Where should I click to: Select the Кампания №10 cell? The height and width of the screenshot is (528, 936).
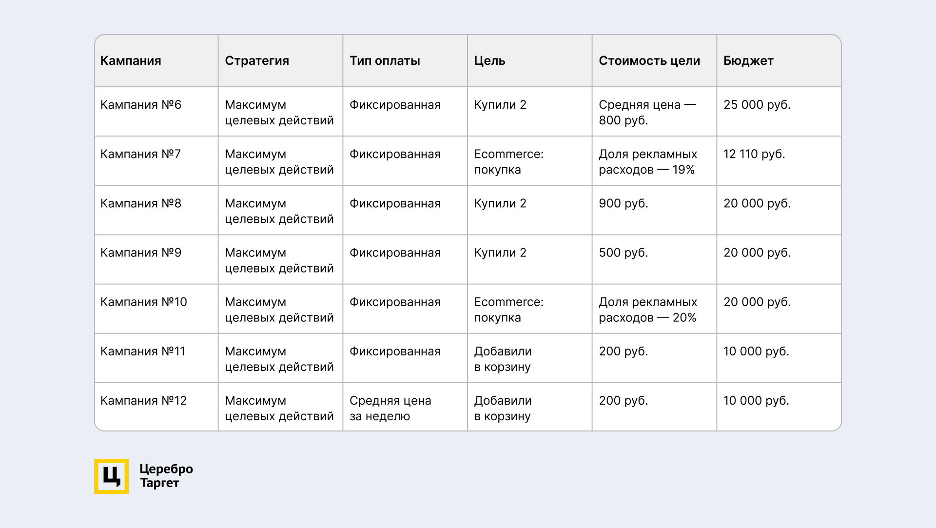click(x=144, y=302)
